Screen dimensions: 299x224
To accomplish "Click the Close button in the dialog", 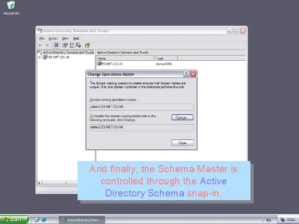I will (x=182, y=143).
